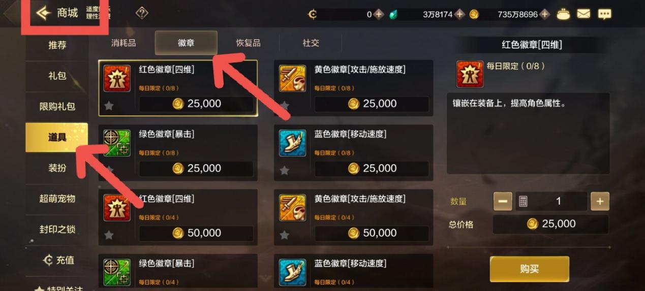Click the coin pouch icon in top bar
The image size is (645, 291).
[x=563, y=14]
